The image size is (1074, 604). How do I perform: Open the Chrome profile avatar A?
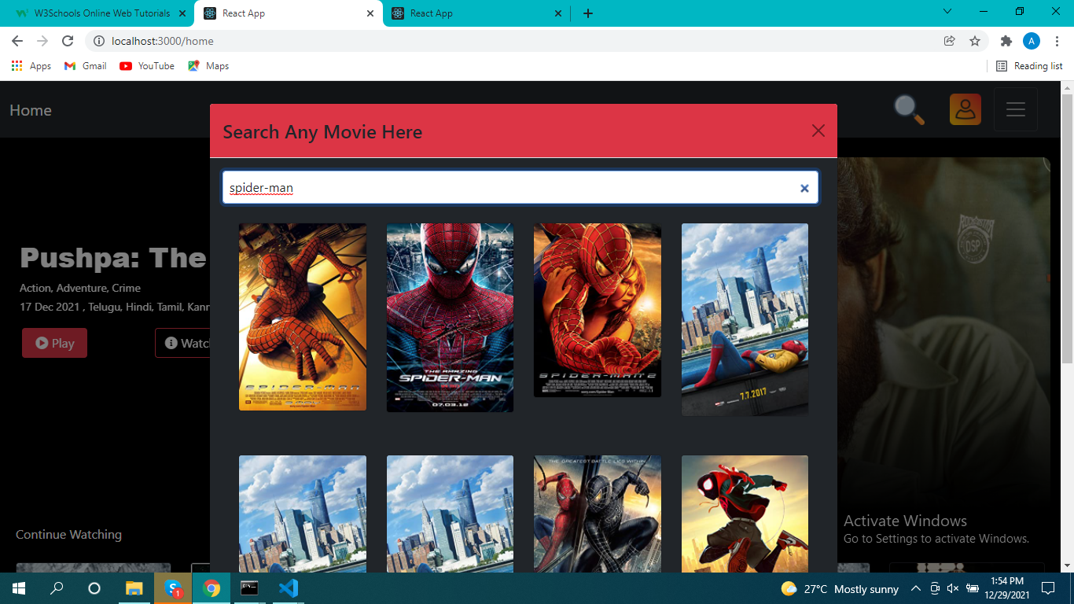pyautogui.click(x=1032, y=41)
